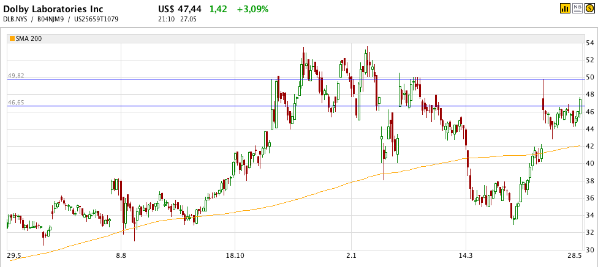598x267 pixels.
Task: Click the Dolby Laboratories Inc title
Action: tap(53, 9)
